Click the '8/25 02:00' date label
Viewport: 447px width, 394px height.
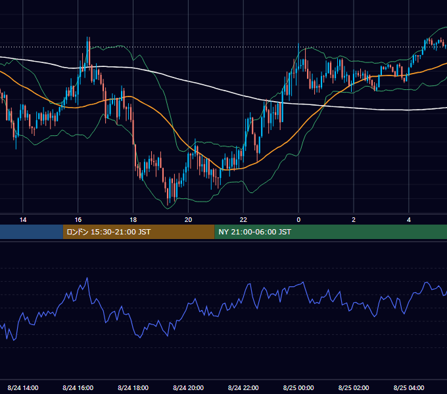pos(354,387)
